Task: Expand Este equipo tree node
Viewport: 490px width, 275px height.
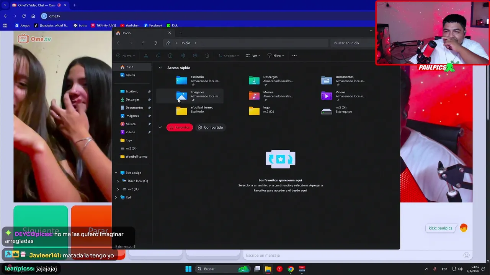Action: pos(116,173)
